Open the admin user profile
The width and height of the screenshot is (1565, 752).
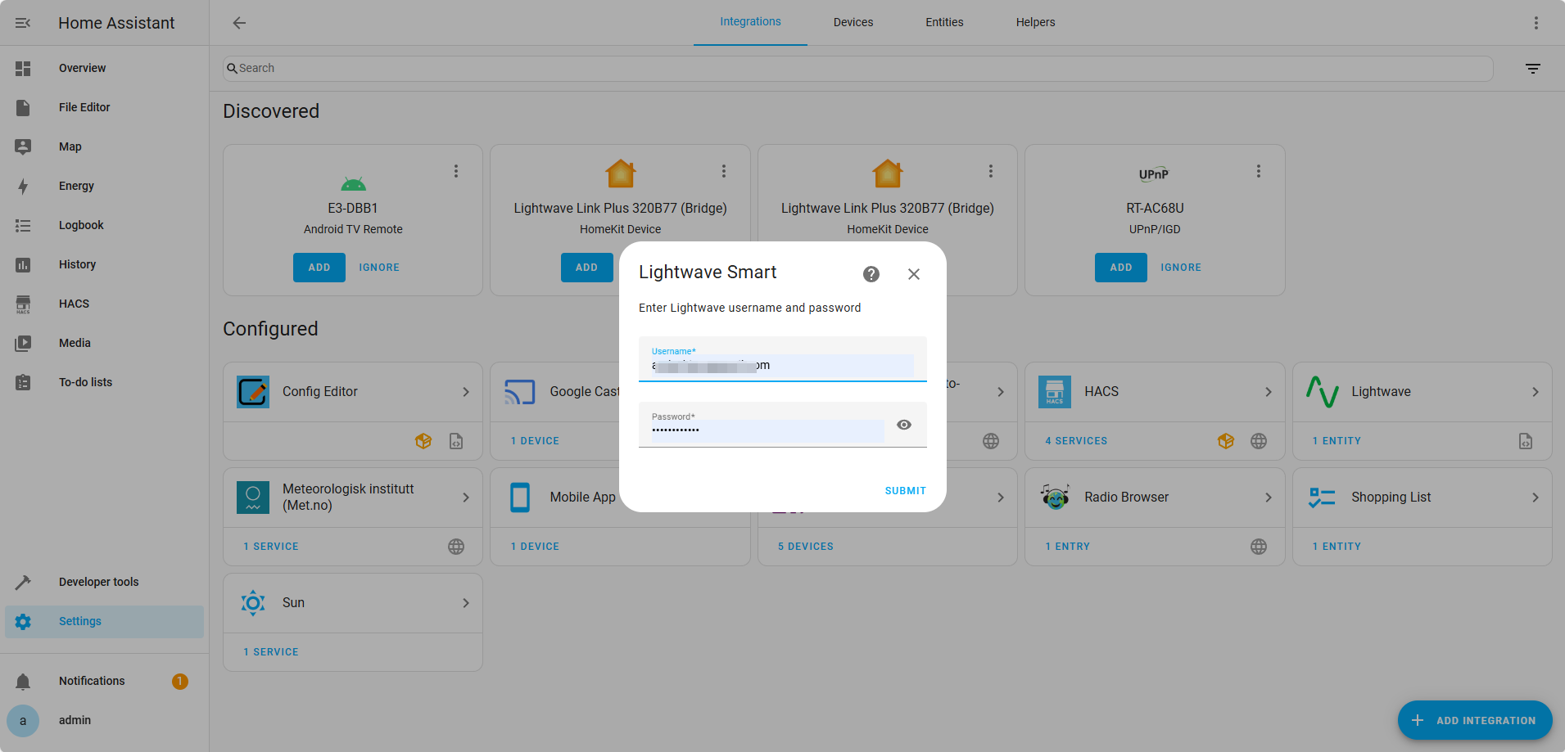[75, 720]
